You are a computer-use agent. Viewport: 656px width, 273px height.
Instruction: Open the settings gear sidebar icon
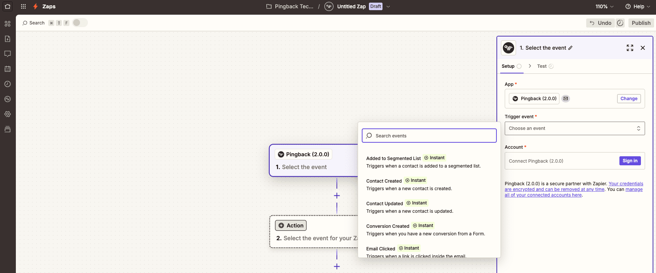pos(8,114)
